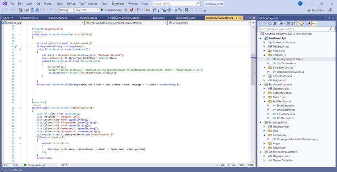
Task: Select ScheduleNotification.cs in Solution Explorer
Action: (290, 72)
